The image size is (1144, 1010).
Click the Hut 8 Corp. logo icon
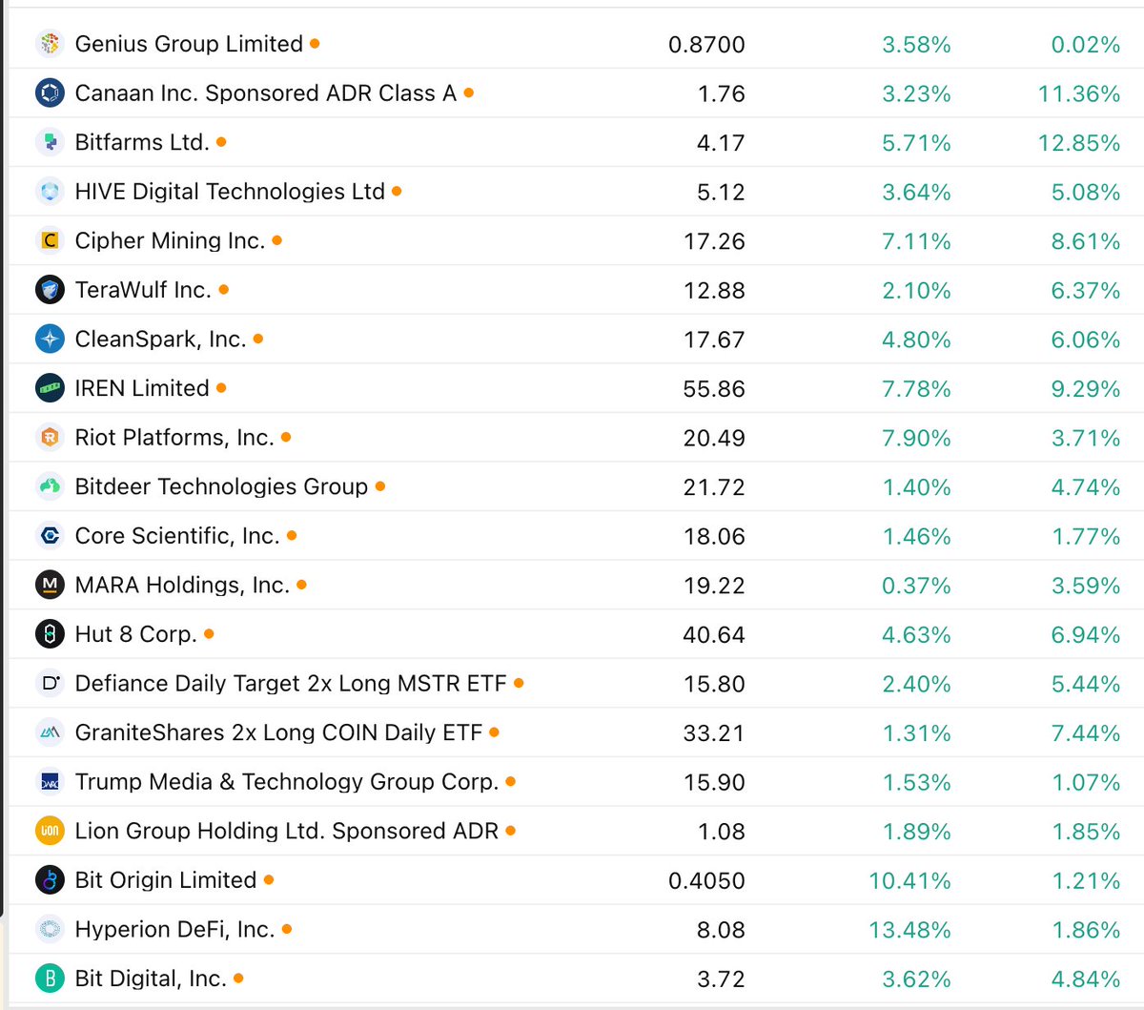tap(50, 634)
